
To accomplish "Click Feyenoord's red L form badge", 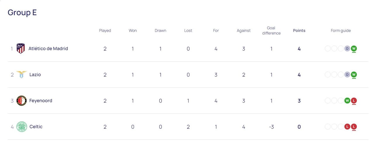I will point(354,101).
